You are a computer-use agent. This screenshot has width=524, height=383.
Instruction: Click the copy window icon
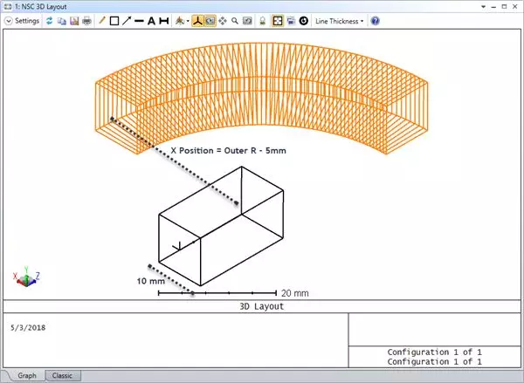click(62, 20)
